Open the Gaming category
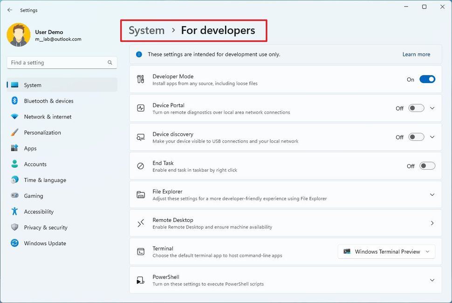 coord(62,196)
